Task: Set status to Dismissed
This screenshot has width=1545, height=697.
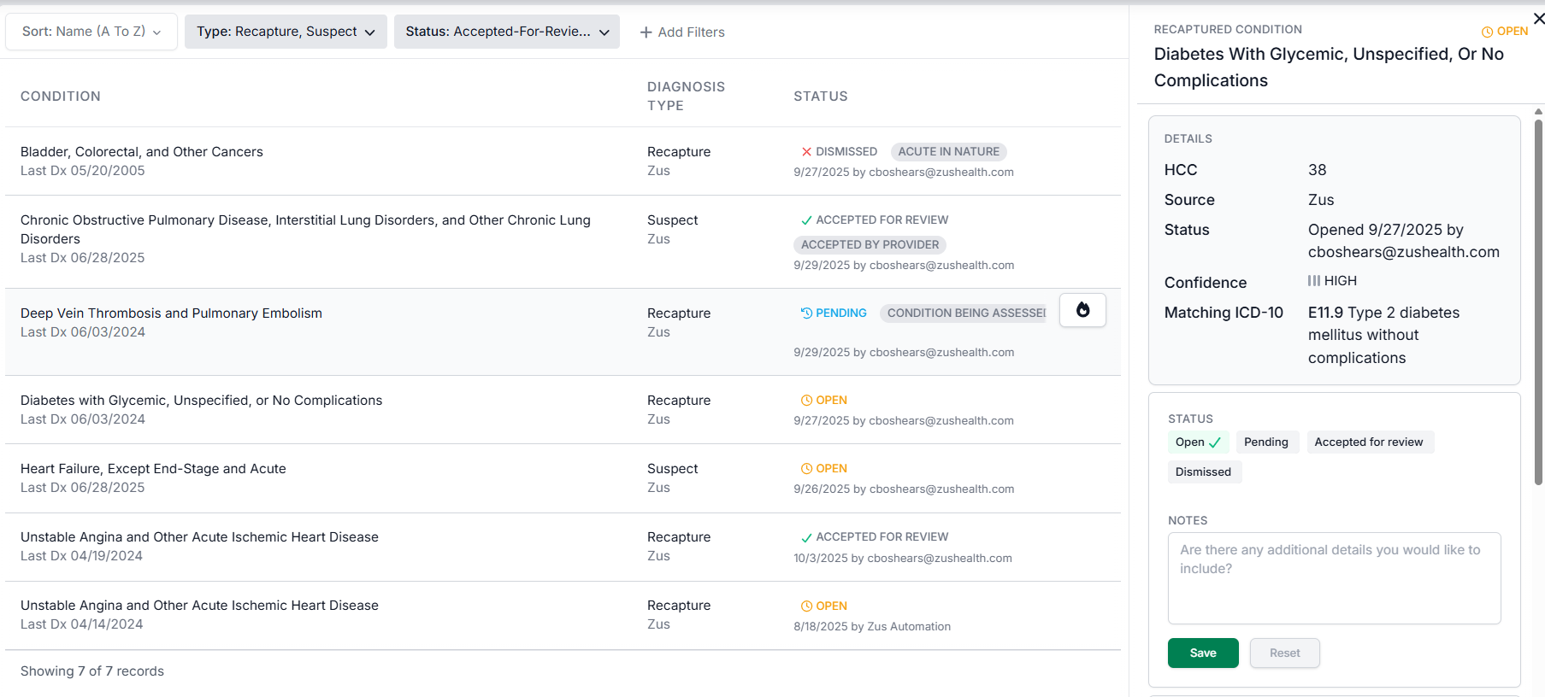Action: [1204, 472]
